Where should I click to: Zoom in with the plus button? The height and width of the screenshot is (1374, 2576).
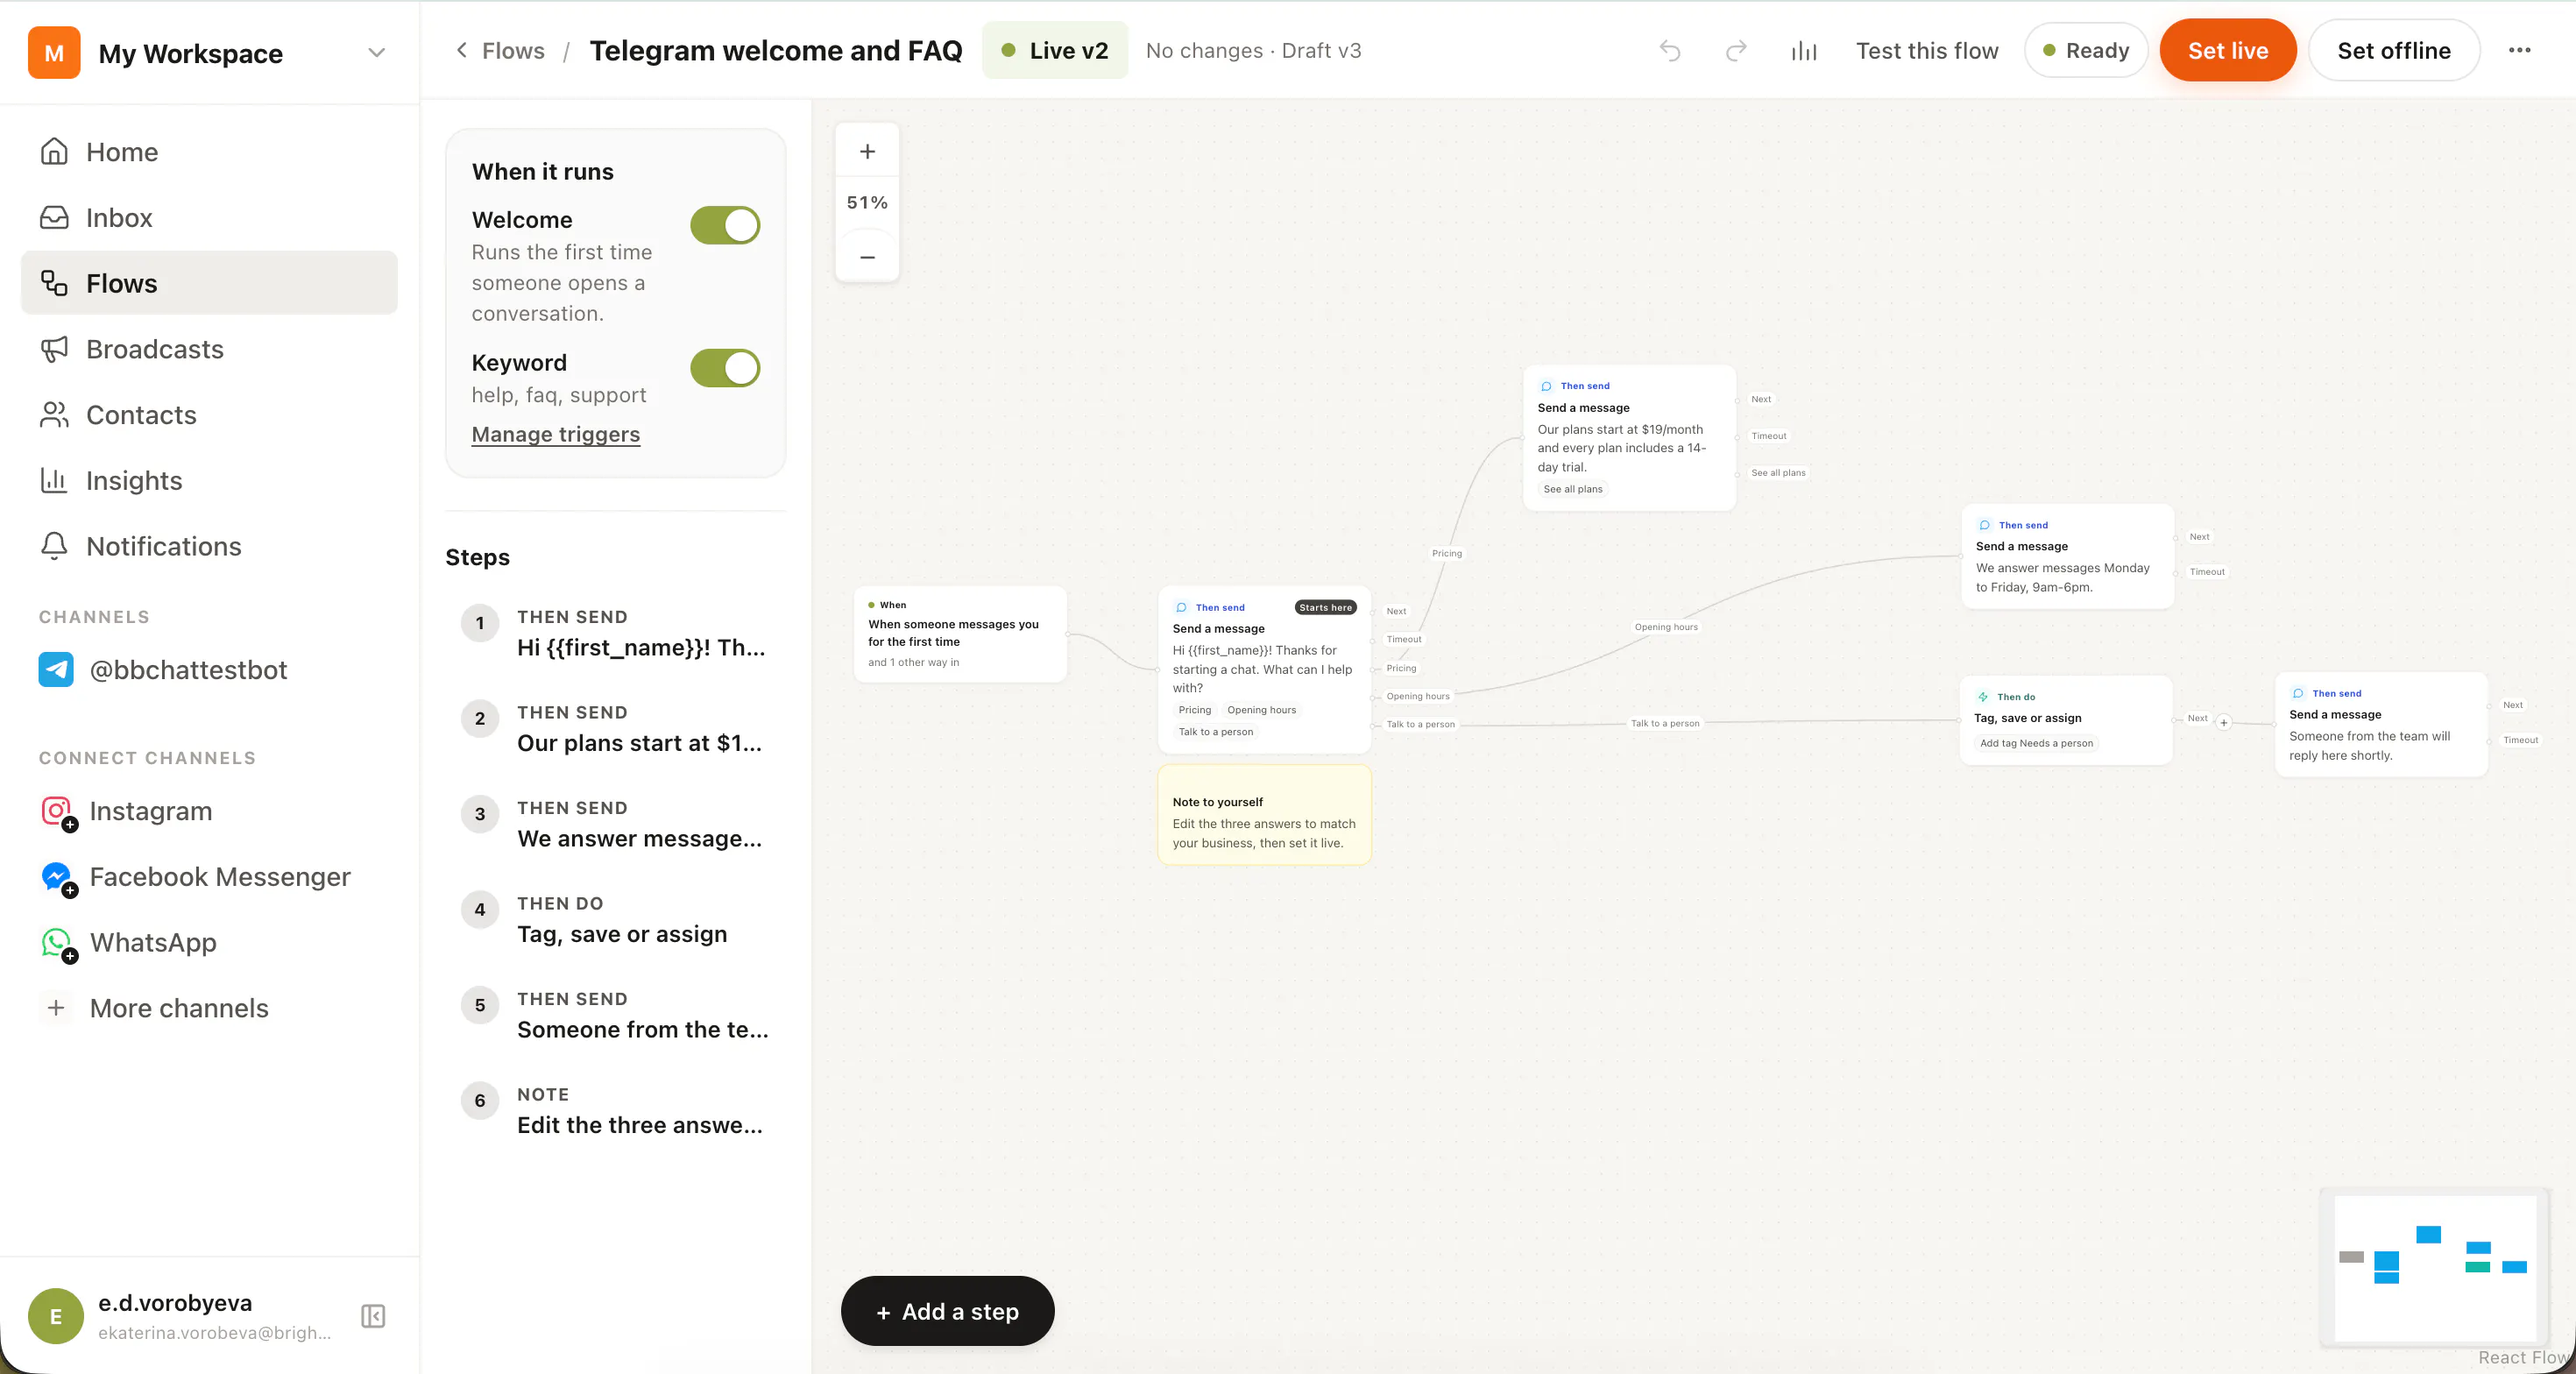(x=867, y=151)
